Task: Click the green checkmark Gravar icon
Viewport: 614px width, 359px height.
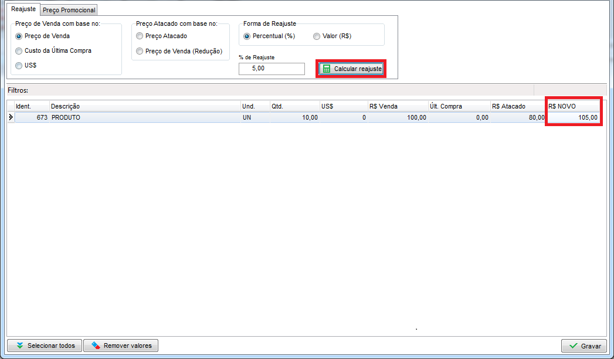Action: [573, 346]
